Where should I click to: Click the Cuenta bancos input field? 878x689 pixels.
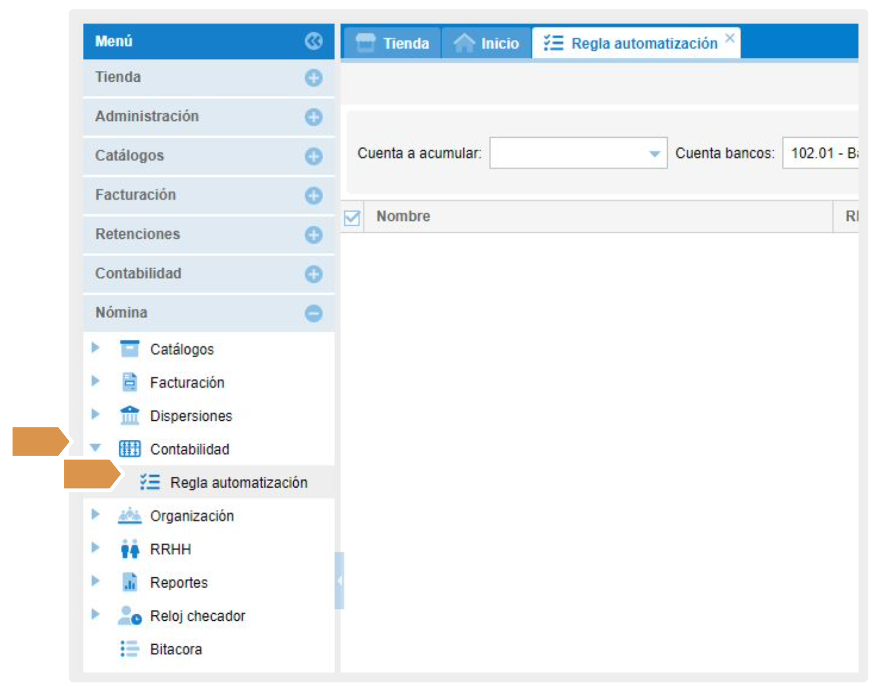(x=820, y=153)
